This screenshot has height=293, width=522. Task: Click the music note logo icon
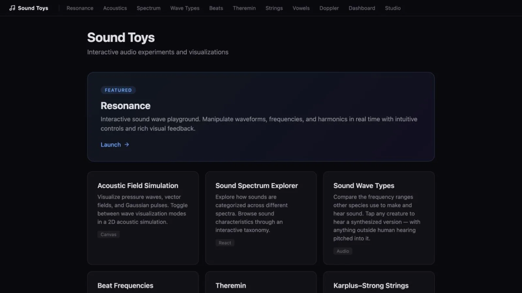pyautogui.click(x=12, y=8)
